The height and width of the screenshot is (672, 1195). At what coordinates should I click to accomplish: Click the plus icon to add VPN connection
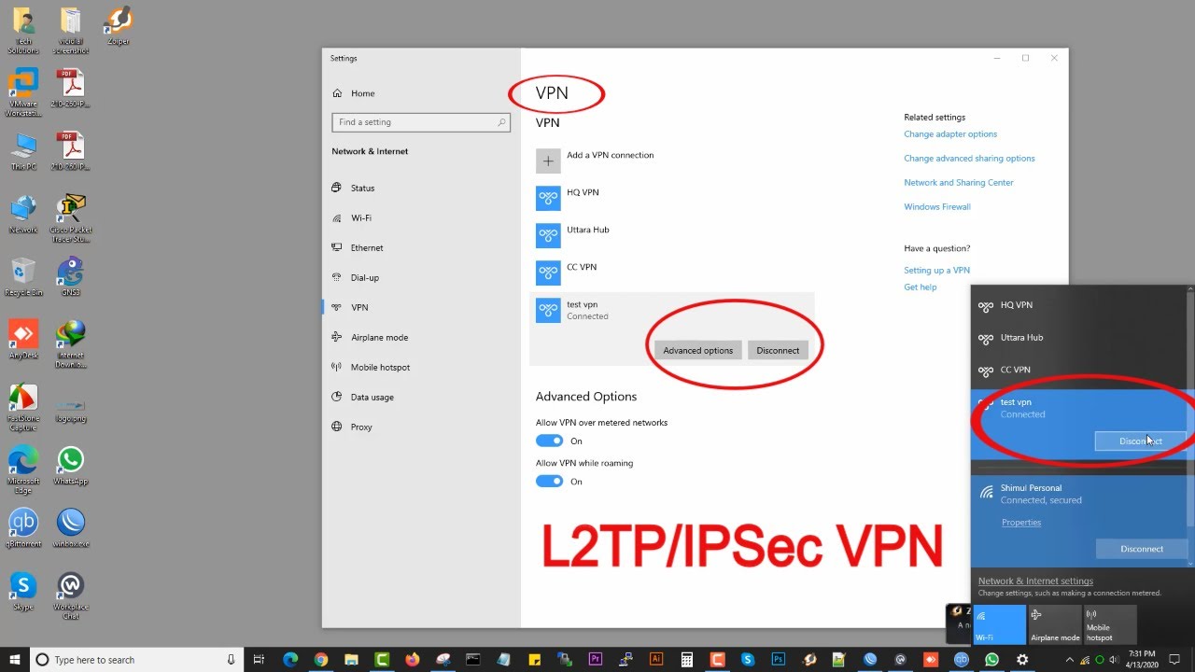(548, 161)
